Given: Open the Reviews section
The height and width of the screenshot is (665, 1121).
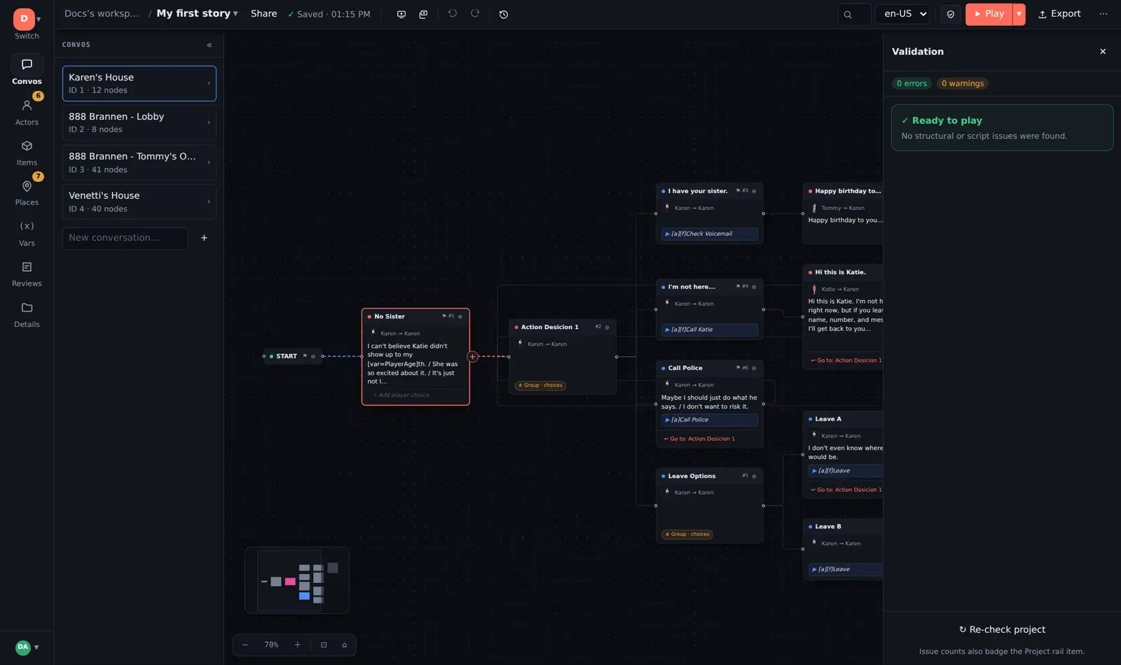Looking at the screenshot, I should (x=27, y=273).
